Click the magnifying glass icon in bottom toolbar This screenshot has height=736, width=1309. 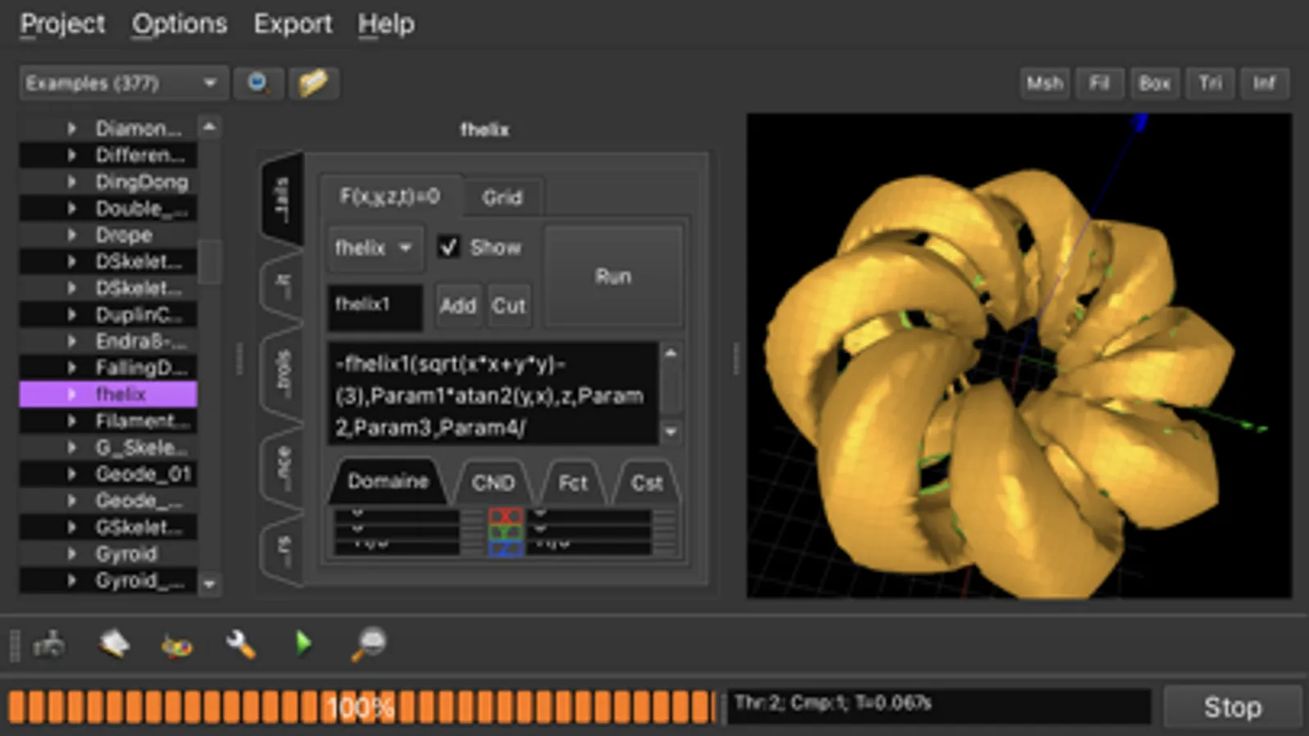[368, 644]
